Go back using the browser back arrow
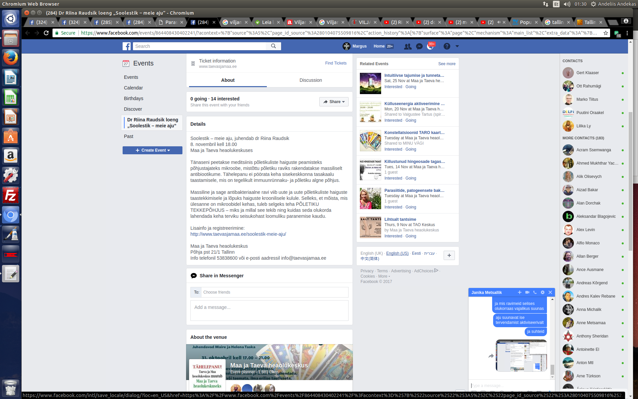Viewport: 638px width, 399px height. coord(28,33)
